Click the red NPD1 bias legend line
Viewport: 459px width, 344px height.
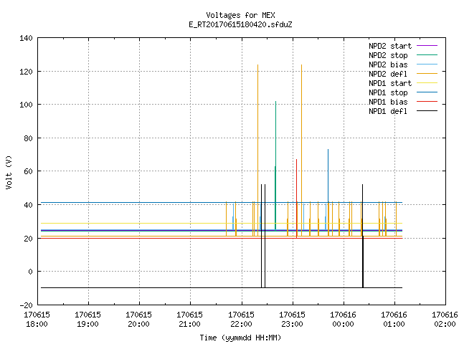coord(427,102)
